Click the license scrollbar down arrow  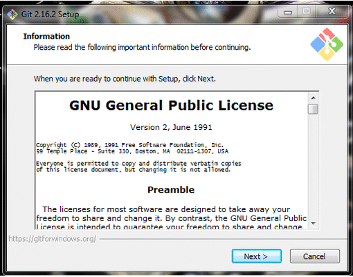point(313,223)
